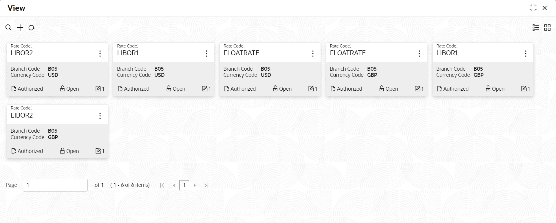The image size is (556, 223).
Task: Go to first page using skip-back control
Action: pos(162,185)
